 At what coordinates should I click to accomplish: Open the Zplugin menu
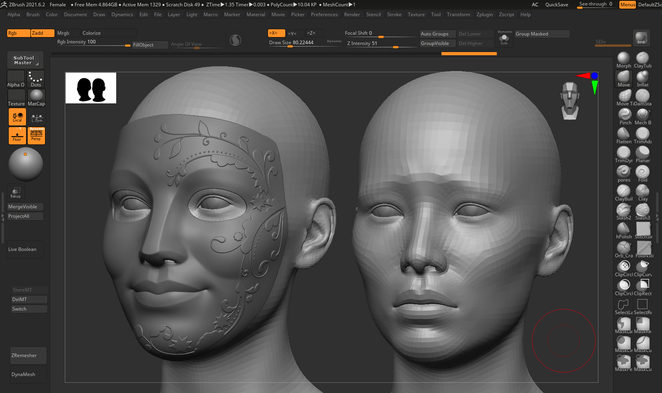484,15
